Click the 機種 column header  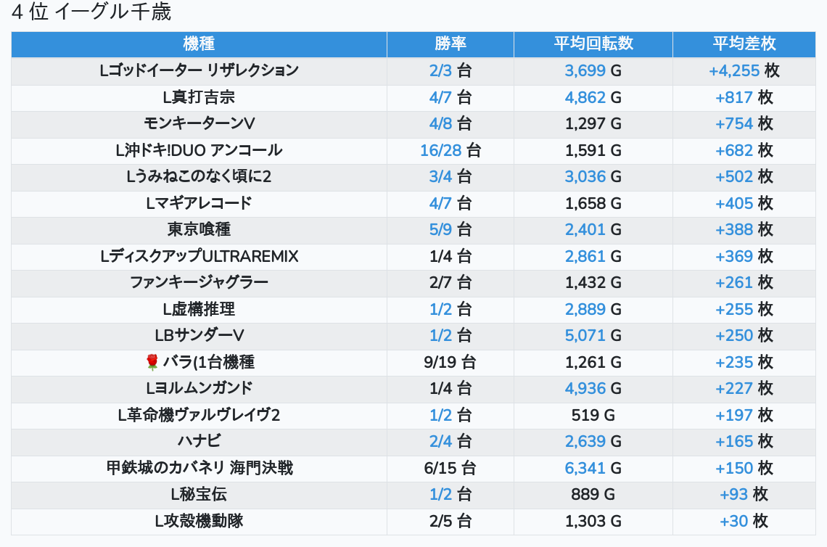point(199,44)
